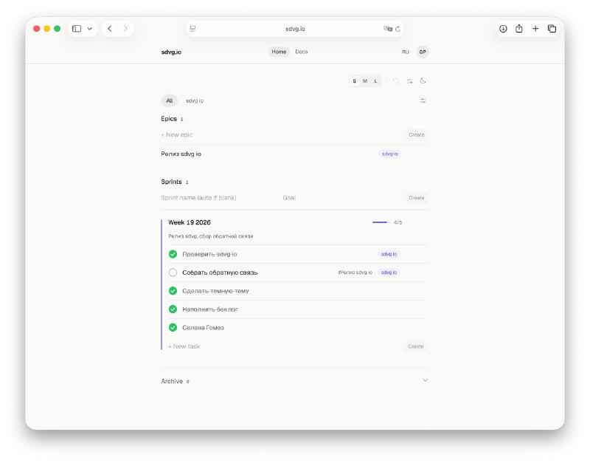Open sidebar dropdown arrow in Safari toolbar

tap(89, 29)
